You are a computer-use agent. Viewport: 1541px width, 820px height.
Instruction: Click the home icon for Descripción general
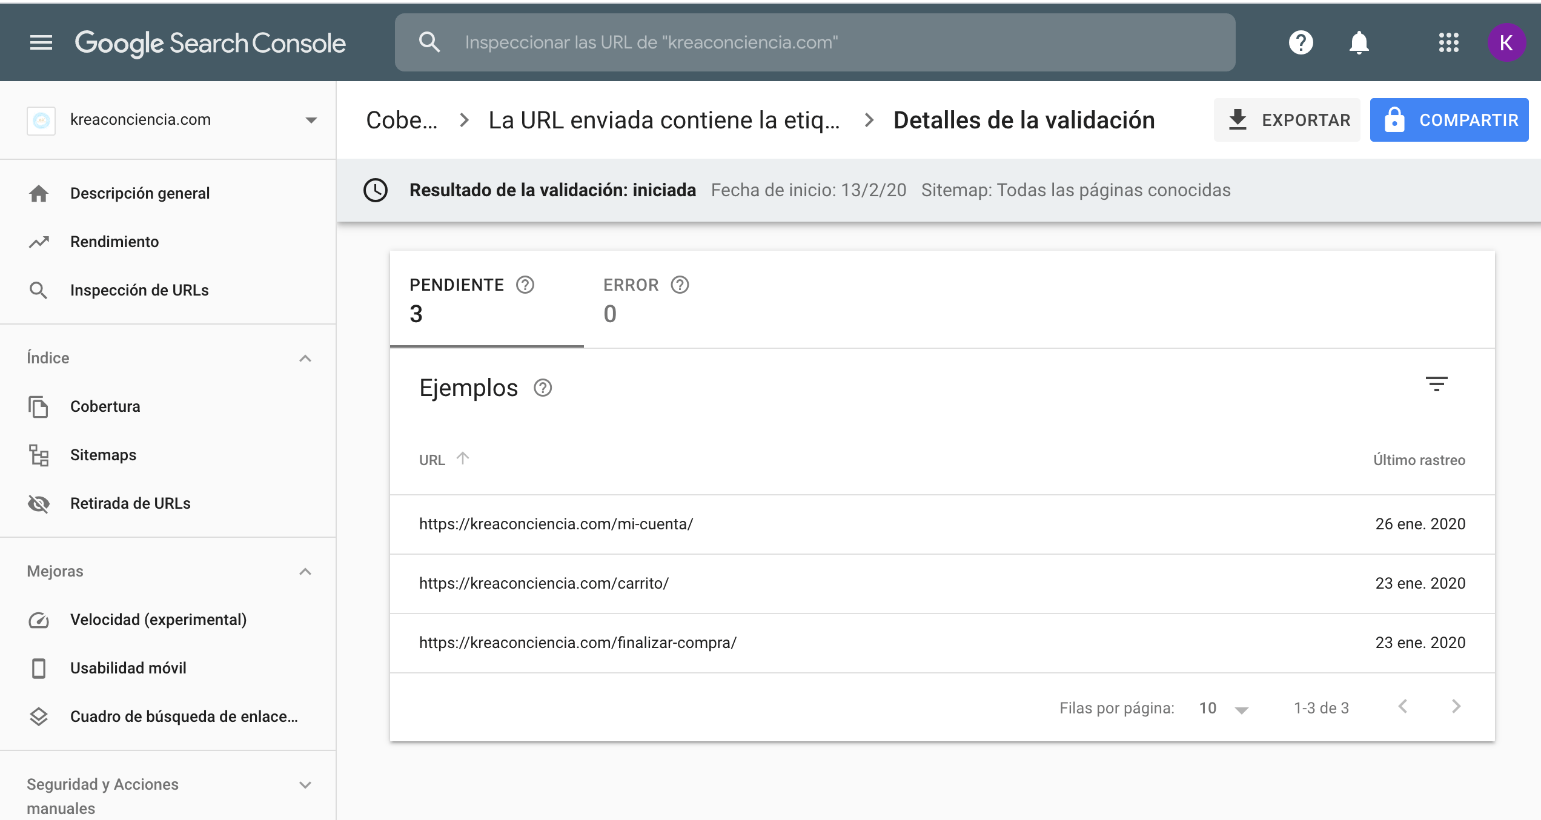[x=39, y=193]
